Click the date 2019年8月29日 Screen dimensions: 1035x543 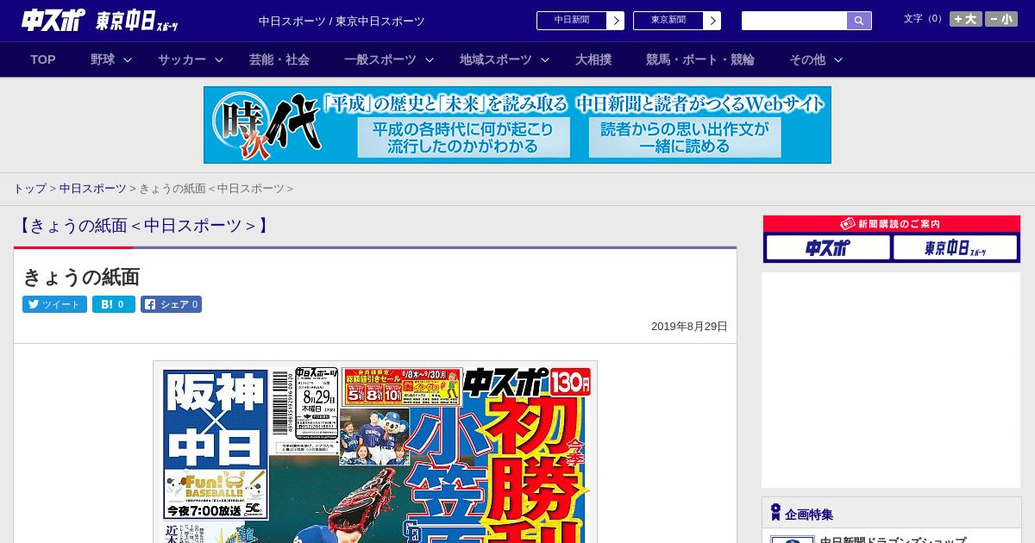click(x=689, y=327)
